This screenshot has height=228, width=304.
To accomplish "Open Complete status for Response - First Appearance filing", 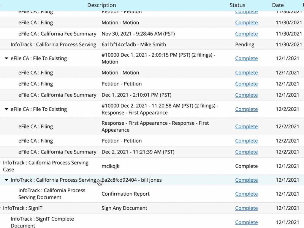I will click(x=246, y=126).
